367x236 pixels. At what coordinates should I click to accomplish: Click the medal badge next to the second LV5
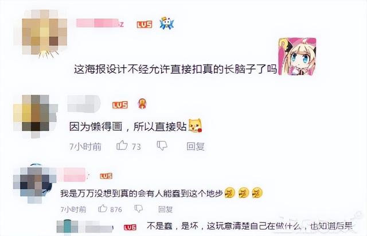(x=142, y=104)
